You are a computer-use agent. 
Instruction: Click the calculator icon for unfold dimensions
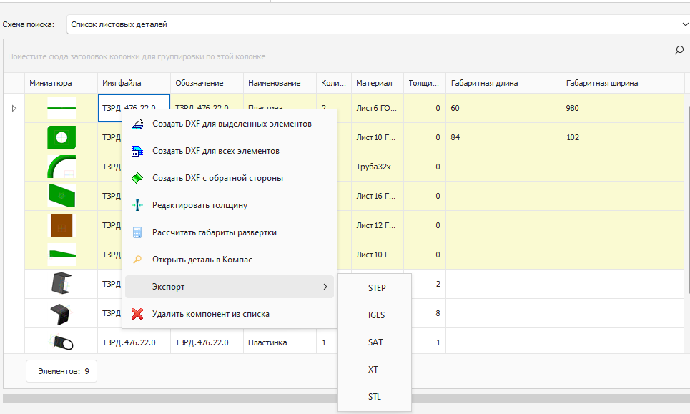click(x=138, y=232)
